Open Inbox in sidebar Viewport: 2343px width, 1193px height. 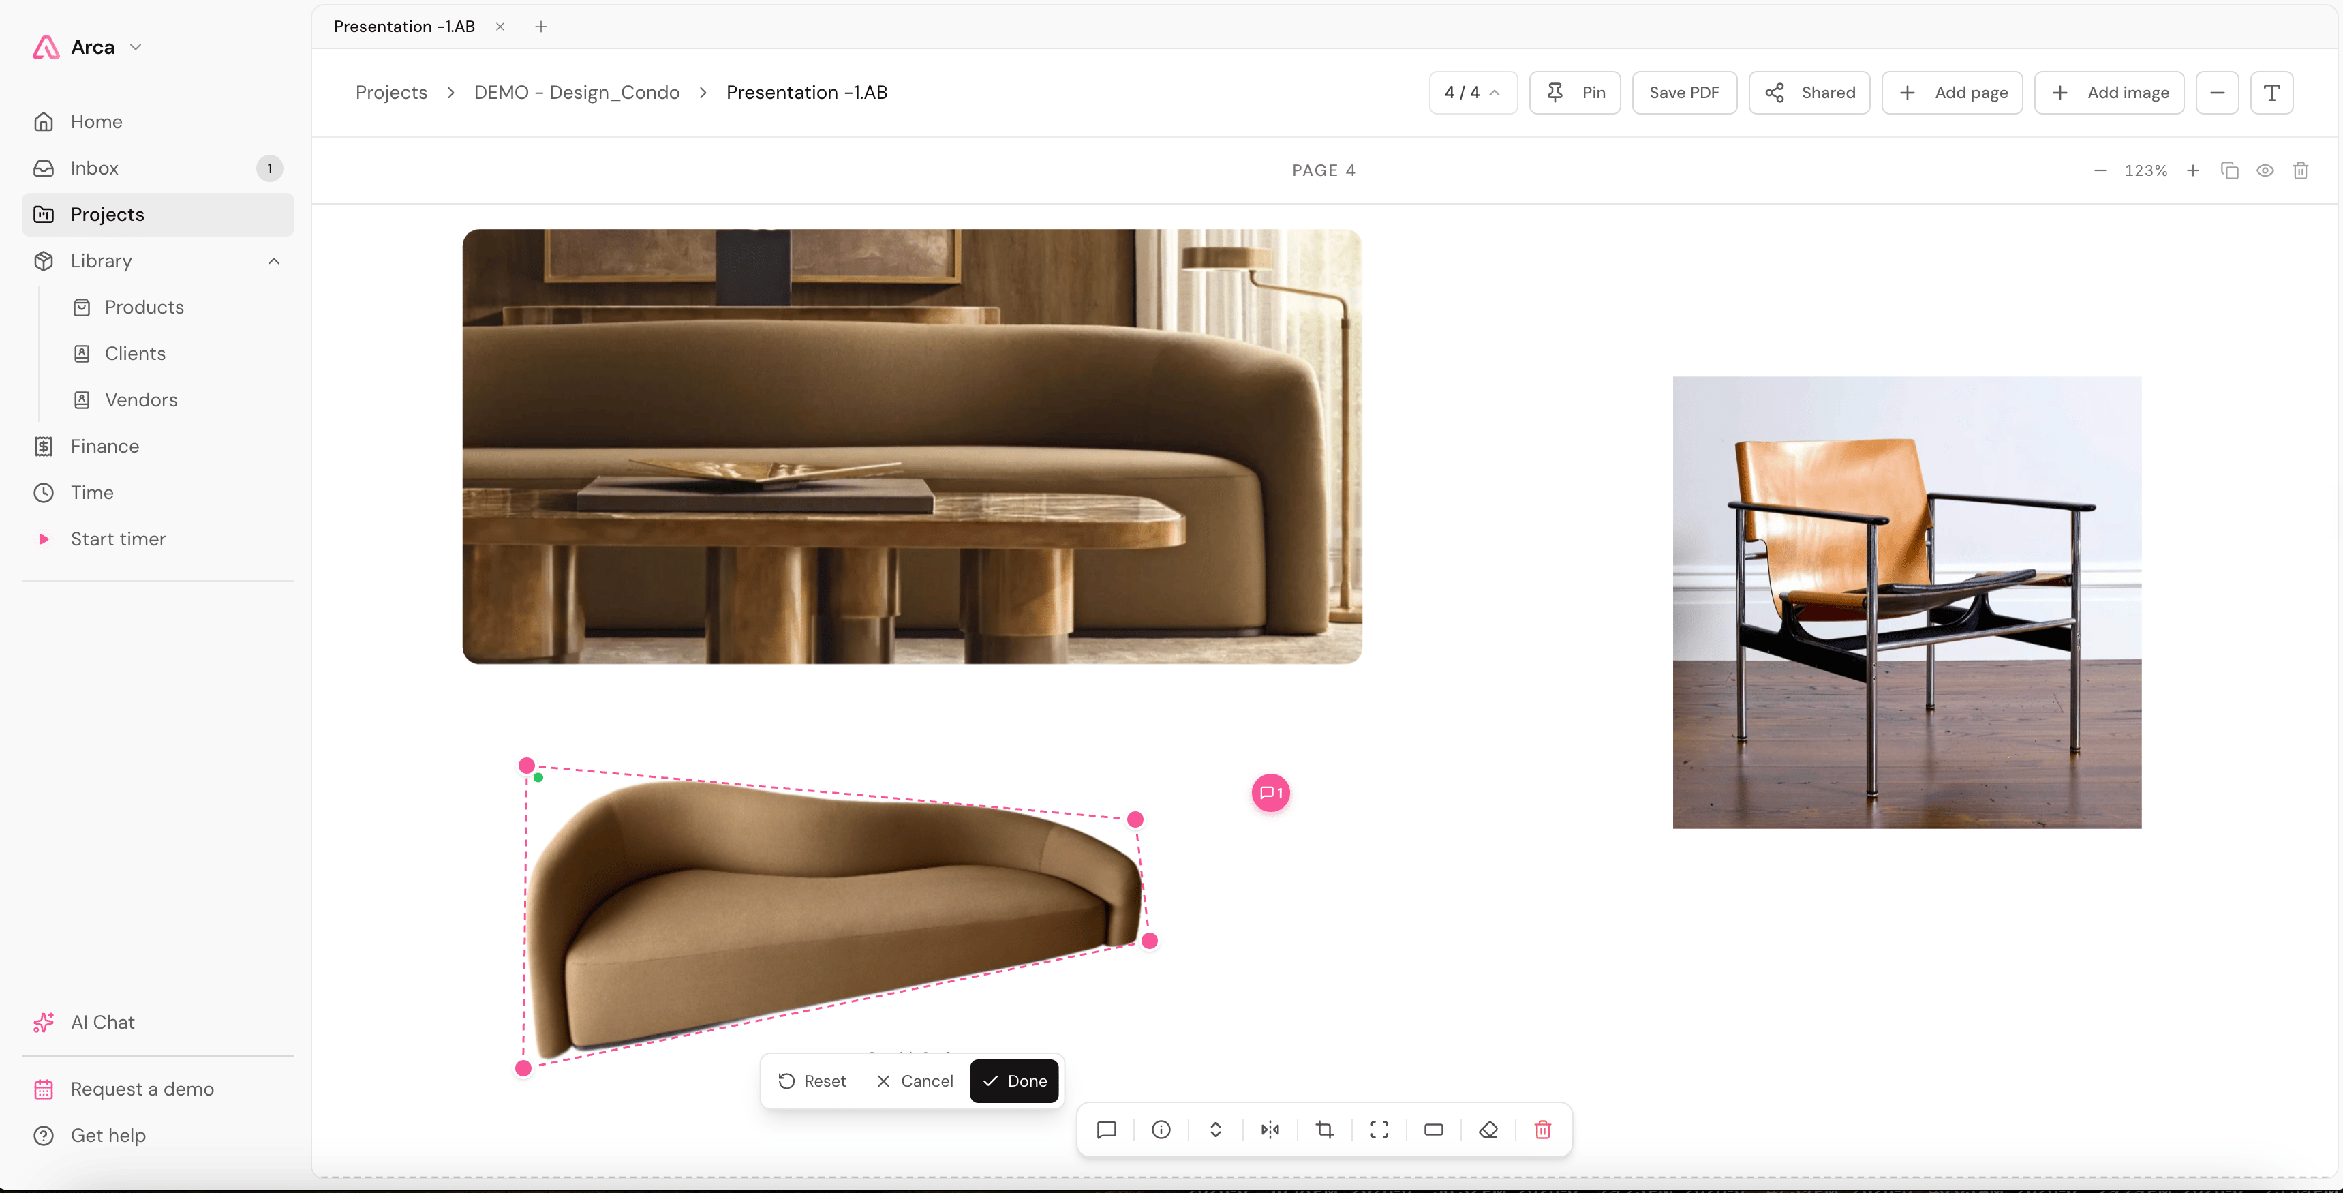tap(158, 168)
